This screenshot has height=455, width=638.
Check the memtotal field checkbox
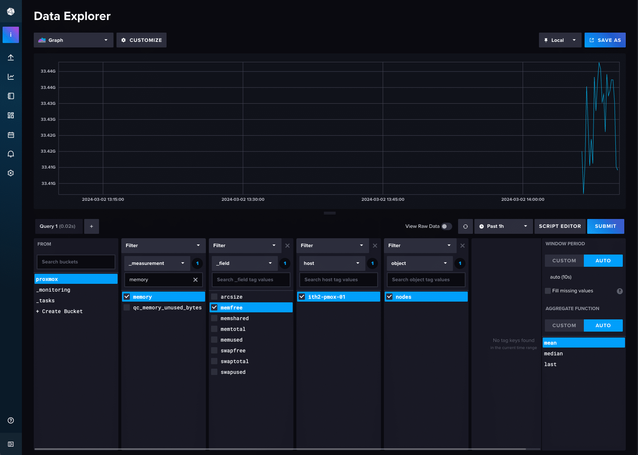click(x=214, y=329)
